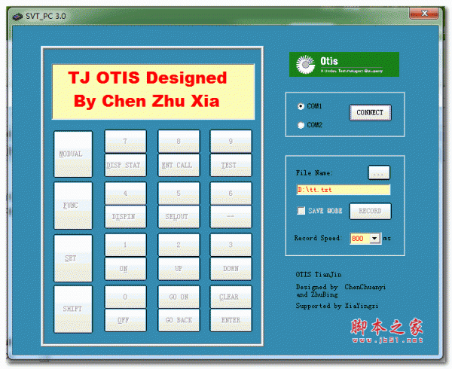Click keypad button 1
The image size is (452, 369).
coord(125,245)
